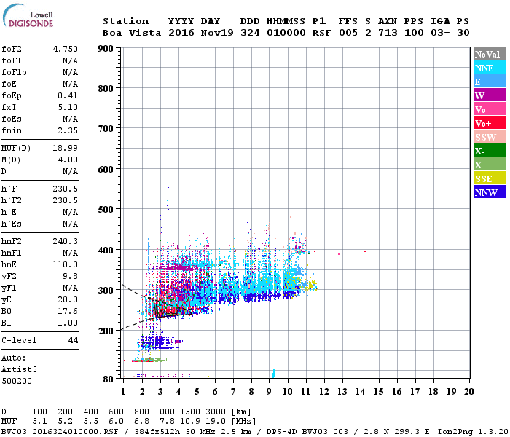The height and width of the screenshot is (437, 510).
Task: Select the Vo- pink legend swatch
Action: 490,109
